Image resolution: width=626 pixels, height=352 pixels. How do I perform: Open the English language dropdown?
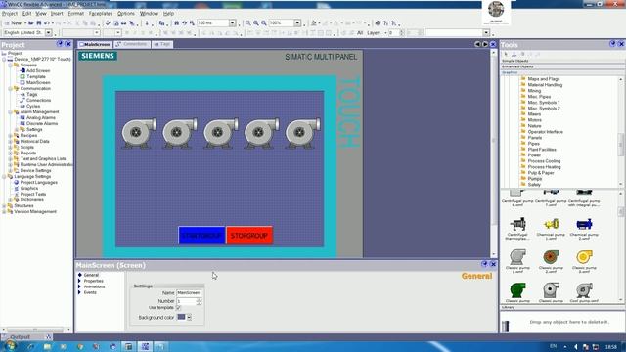click(48, 32)
